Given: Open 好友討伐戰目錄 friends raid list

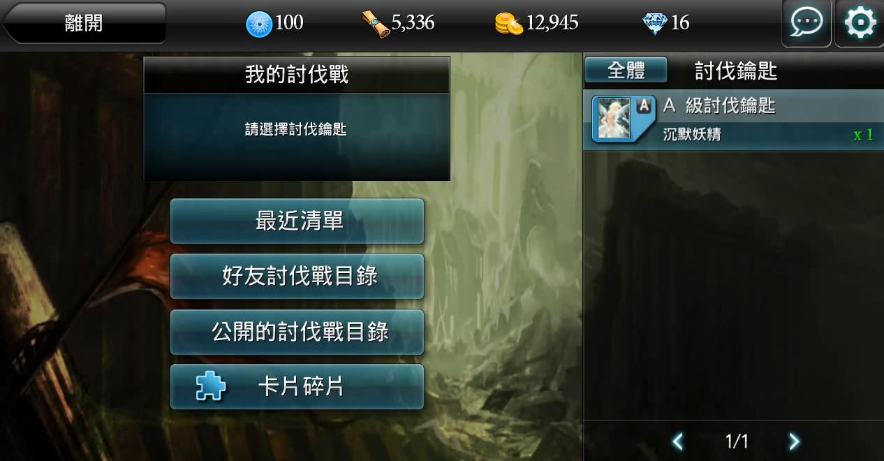Looking at the screenshot, I should (x=297, y=277).
